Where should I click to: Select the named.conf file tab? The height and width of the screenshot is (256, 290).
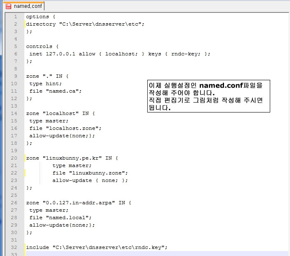[x=24, y=6]
